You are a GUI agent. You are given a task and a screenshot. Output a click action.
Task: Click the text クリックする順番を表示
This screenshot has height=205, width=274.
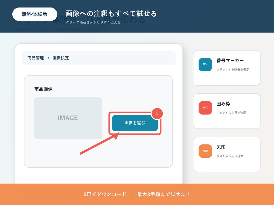pos(233,70)
